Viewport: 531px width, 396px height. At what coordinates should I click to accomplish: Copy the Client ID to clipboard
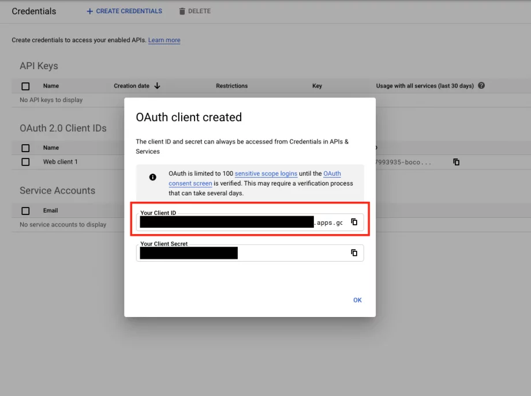point(354,222)
